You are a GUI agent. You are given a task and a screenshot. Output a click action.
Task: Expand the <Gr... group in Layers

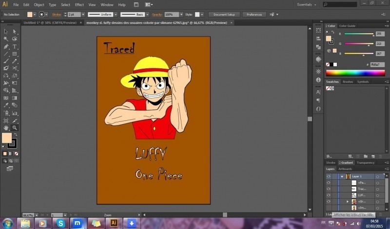coord(348,202)
